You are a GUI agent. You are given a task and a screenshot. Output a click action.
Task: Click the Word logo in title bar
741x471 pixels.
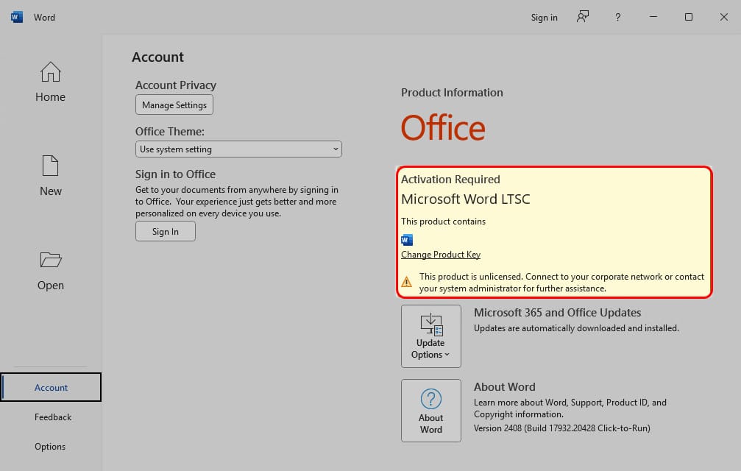pyautogui.click(x=16, y=18)
